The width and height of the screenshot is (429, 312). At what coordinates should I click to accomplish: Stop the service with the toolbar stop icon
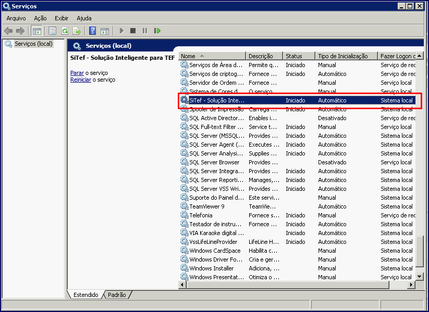[x=133, y=31]
